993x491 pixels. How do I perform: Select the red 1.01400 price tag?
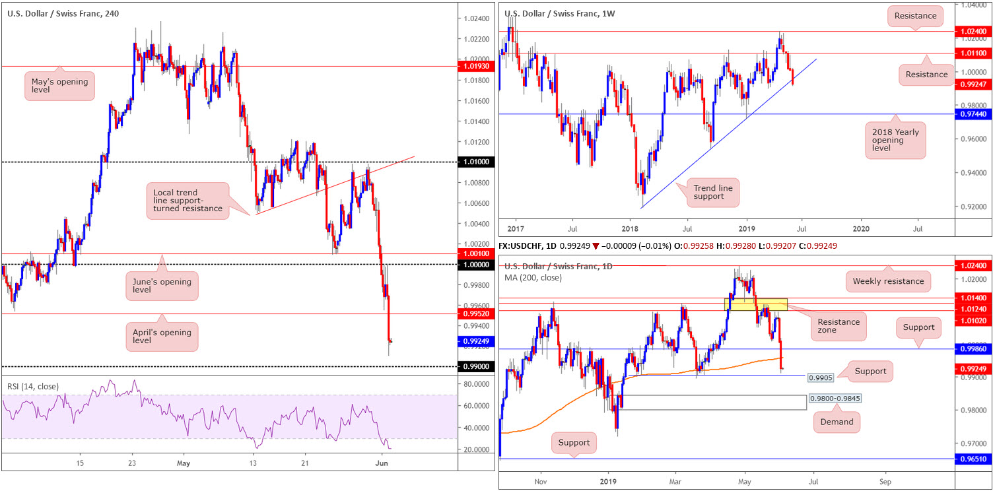(973, 299)
